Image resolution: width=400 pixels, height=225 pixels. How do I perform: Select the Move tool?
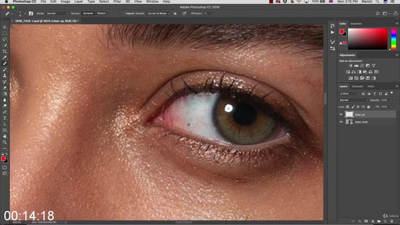coord(4,27)
